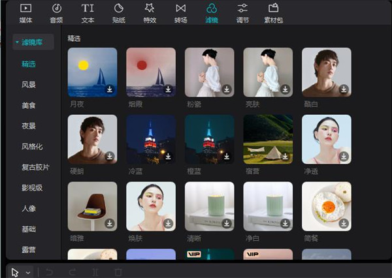Open the 素材包 asset pack icon

(273, 8)
